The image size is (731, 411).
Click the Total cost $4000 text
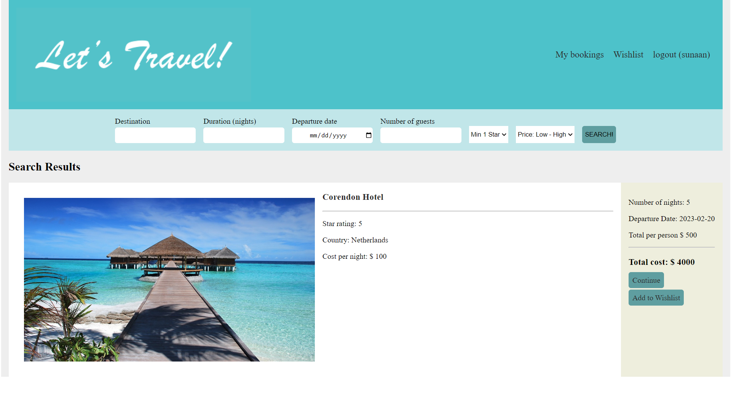pos(661,262)
